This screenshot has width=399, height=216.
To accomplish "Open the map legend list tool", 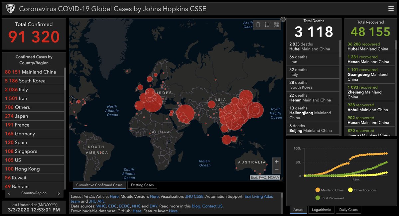I will pyautogui.click(x=267, y=25).
